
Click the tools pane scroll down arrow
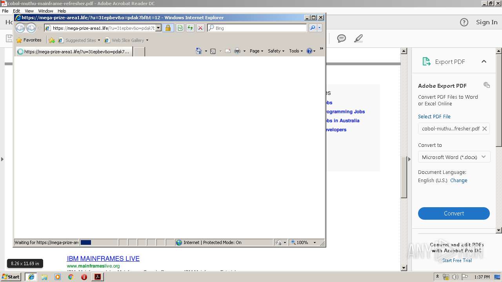[499, 230]
